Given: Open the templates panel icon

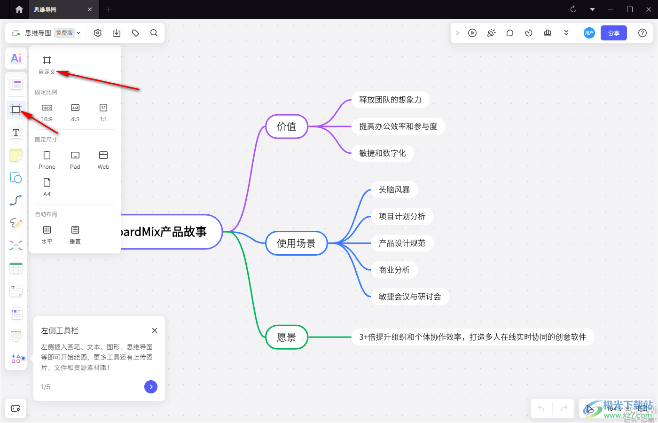Looking at the screenshot, I should pos(16,84).
